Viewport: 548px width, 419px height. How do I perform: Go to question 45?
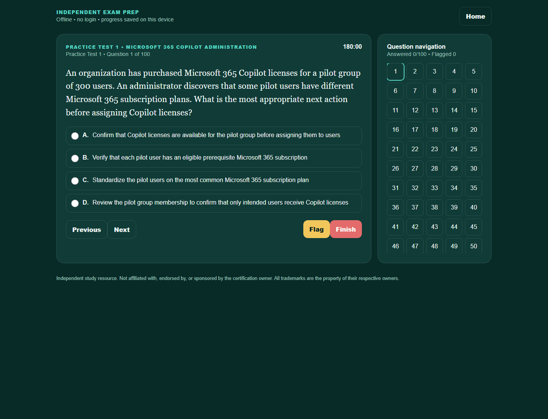[x=474, y=227]
